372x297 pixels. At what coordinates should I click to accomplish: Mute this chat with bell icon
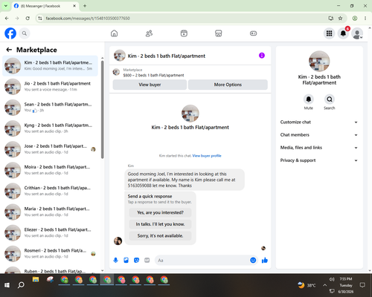[x=309, y=99]
